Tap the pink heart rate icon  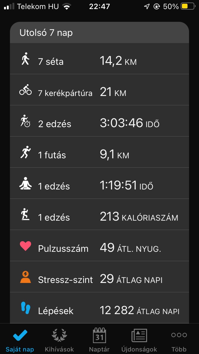tap(25, 246)
